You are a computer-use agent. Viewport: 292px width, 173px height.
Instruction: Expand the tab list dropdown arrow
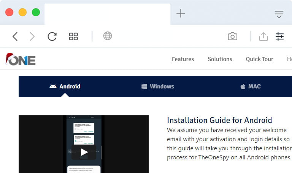tap(279, 14)
